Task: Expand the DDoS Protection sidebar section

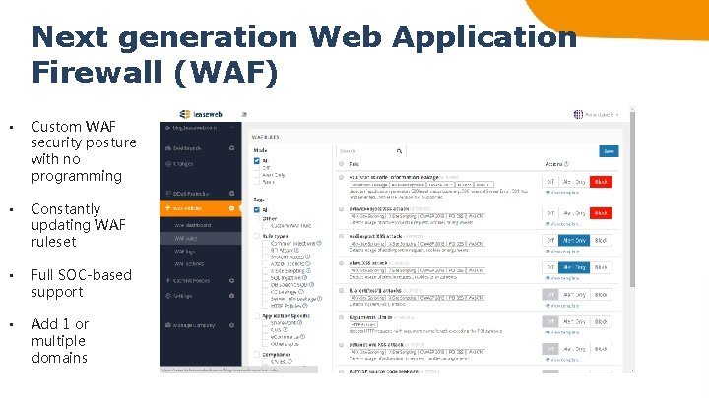Action: (x=232, y=194)
